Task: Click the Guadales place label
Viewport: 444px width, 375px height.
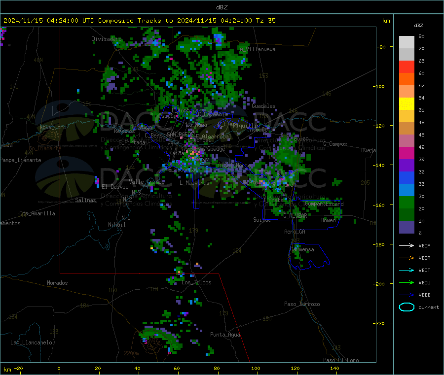Action: (x=263, y=106)
